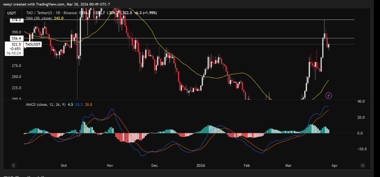Image resolution: width=380 pixels, height=177 pixels.
Task: Click the Apr label on the time axis
Action: point(334,166)
